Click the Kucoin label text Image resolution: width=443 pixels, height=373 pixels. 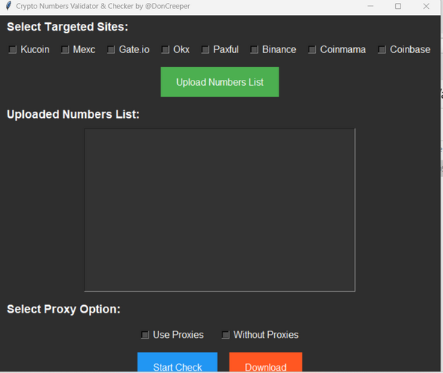point(35,50)
